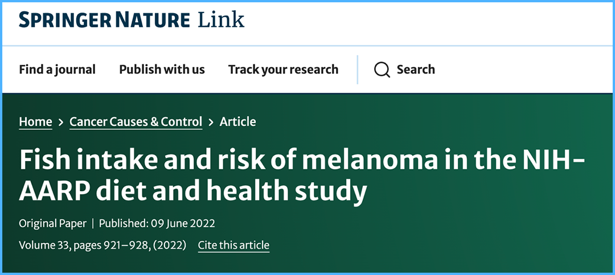The image size is (615, 275).
Task: Open the Find a journal menu
Action: [58, 69]
